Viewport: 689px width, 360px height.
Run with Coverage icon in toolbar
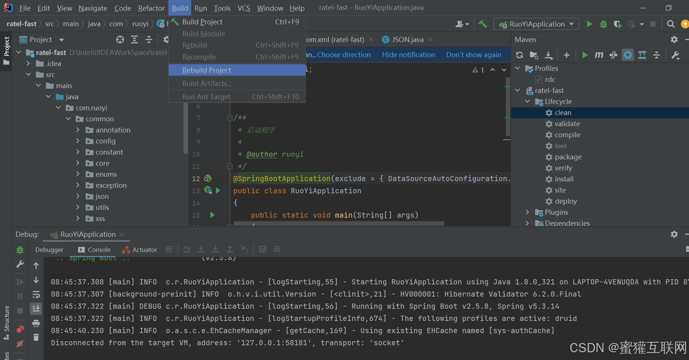[x=618, y=24]
